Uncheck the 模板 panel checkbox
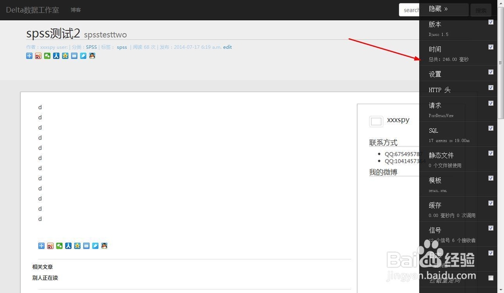The width and height of the screenshot is (504, 293). click(491, 178)
